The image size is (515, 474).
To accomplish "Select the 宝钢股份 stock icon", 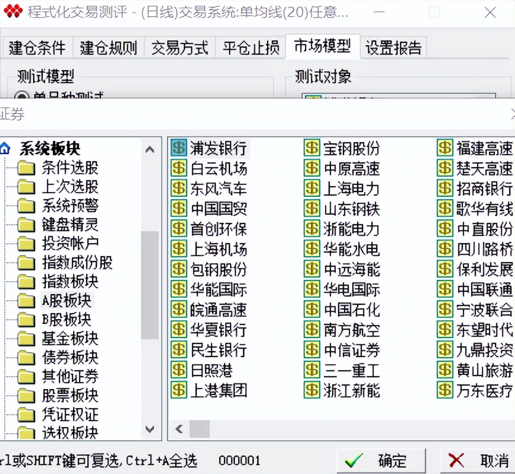I will pyautogui.click(x=311, y=148).
